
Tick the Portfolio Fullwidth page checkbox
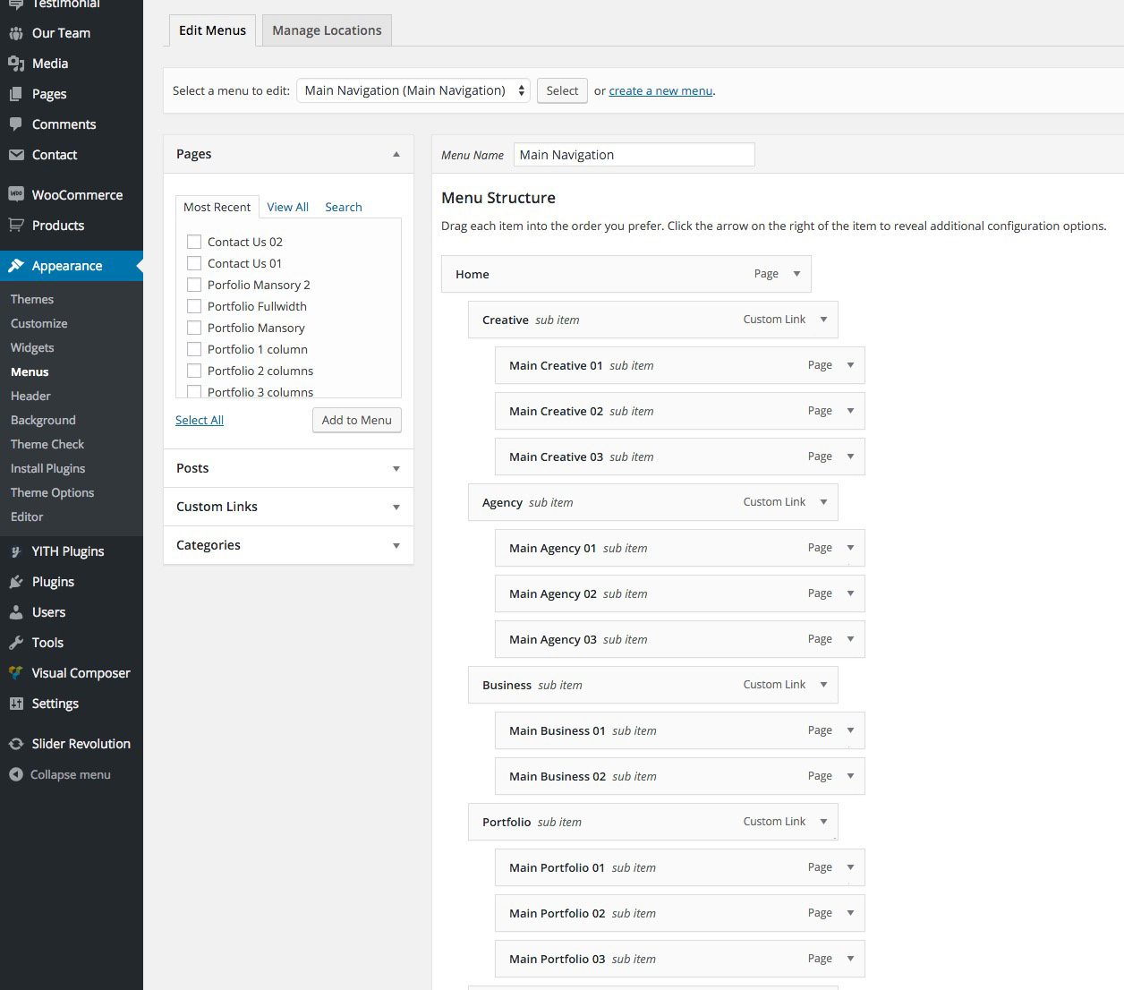click(x=194, y=306)
